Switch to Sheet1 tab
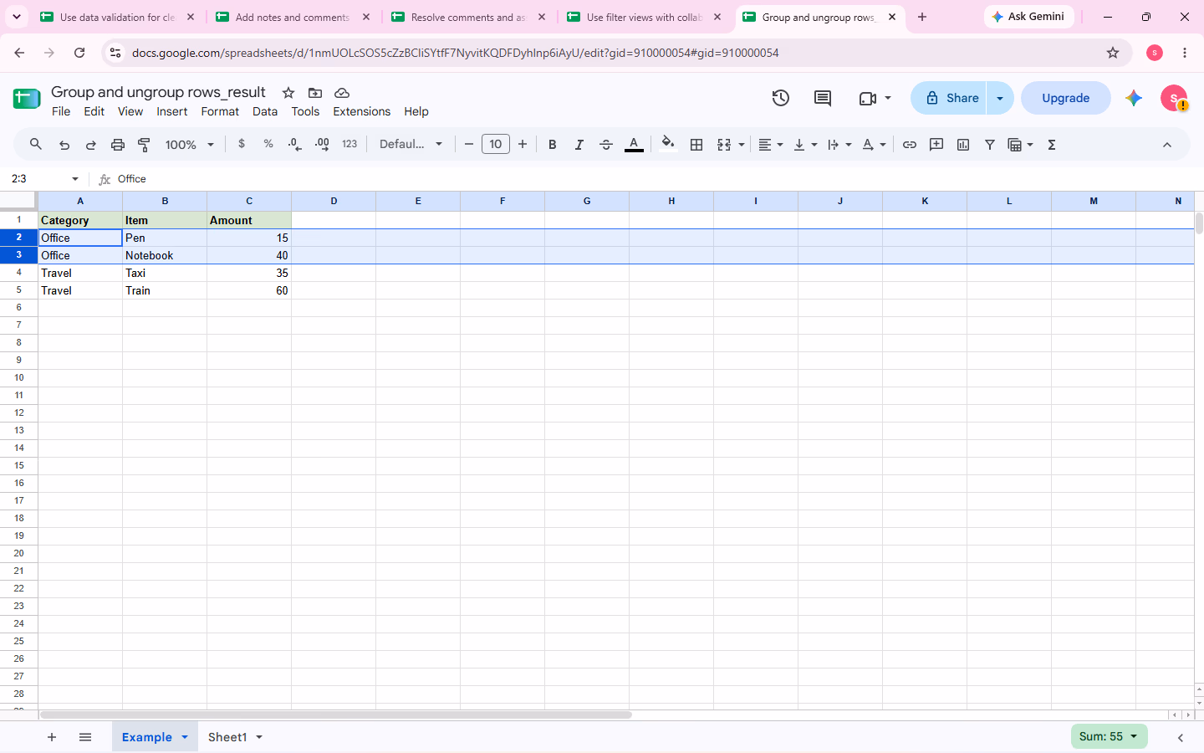The image size is (1204, 753). click(x=227, y=737)
